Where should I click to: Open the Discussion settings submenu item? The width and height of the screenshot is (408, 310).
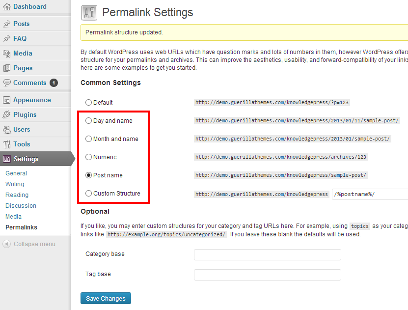point(21,205)
